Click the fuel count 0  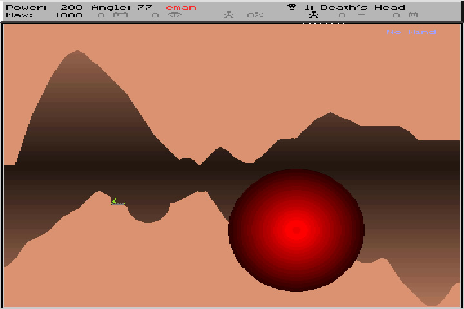click(396, 15)
